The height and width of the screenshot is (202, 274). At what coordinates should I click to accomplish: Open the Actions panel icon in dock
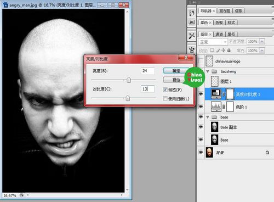point(192,22)
